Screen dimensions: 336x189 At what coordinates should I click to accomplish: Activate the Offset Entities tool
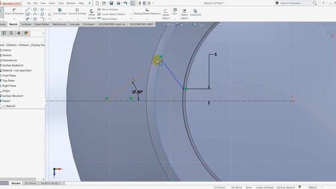pos(92,14)
